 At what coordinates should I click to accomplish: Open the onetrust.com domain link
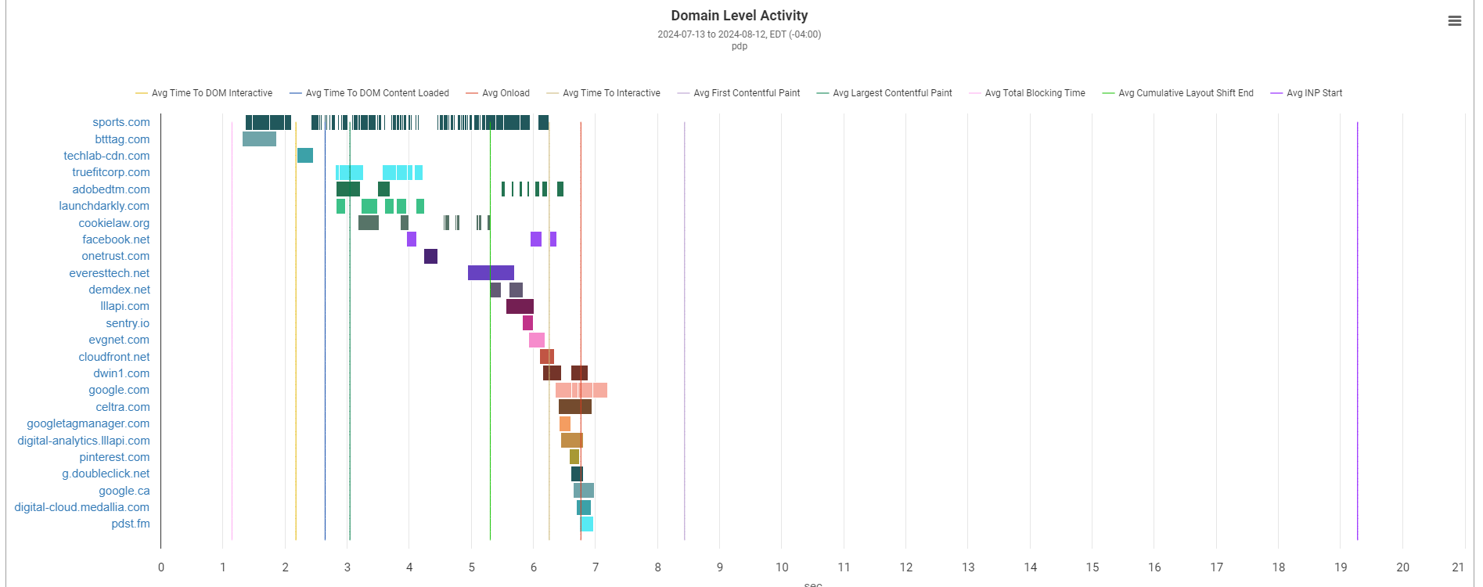coord(116,256)
